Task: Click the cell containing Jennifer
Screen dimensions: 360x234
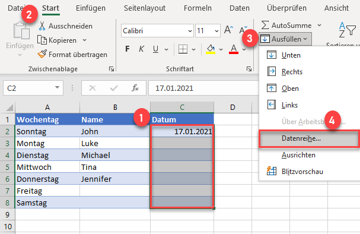Action: click(x=115, y=179)
